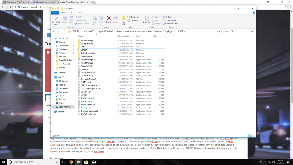Image resolution: width=293 pixels, height=165 pixels.
Task: Open the File ribbon tab
Action: click(x=55, y=13)
